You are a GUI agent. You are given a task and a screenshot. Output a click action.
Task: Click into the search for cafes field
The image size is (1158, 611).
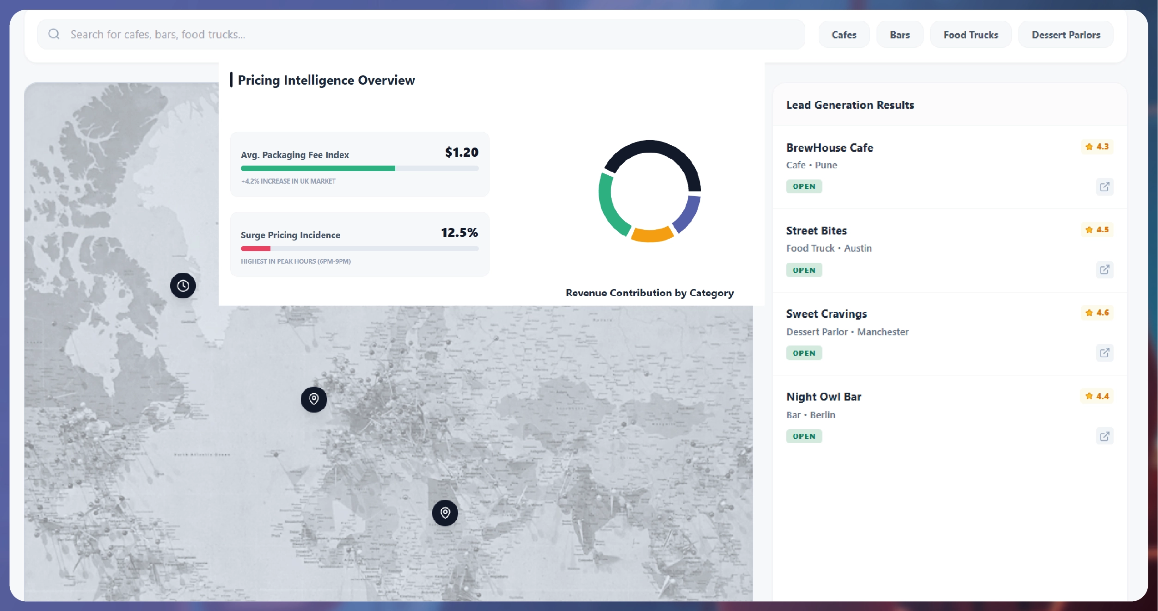pyautogui.click(x=416, y=34)
